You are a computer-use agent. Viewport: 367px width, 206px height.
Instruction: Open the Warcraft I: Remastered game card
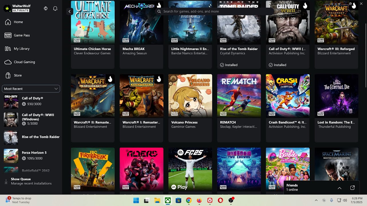click(x=141, y=108)
